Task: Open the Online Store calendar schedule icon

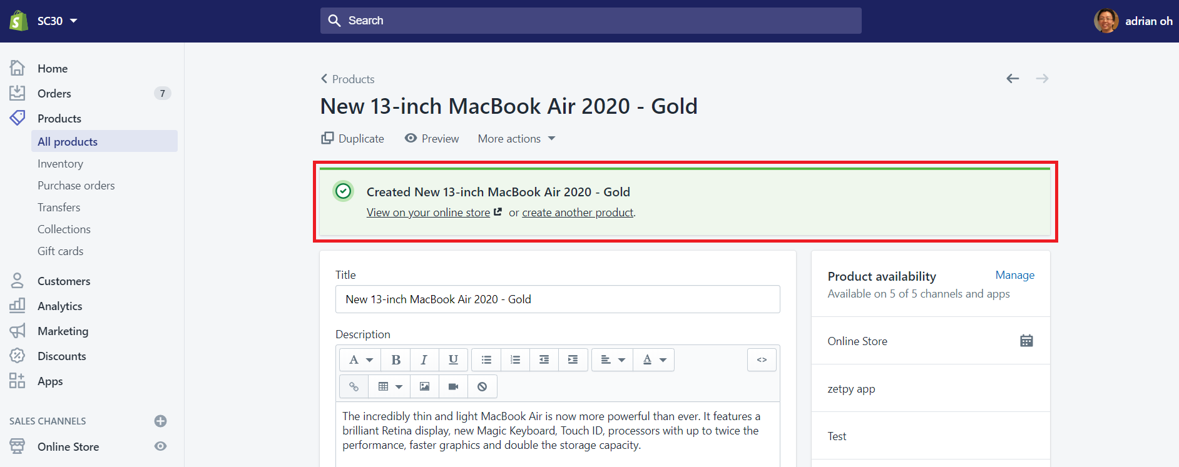Action: coord(1026,341)
